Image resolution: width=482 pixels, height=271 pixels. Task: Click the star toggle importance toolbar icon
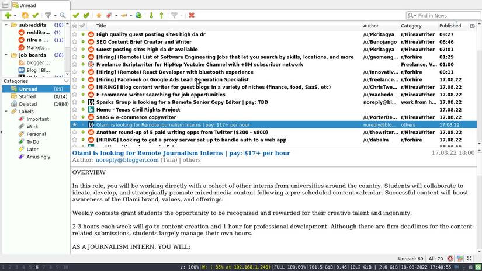[x=99, y=15]
